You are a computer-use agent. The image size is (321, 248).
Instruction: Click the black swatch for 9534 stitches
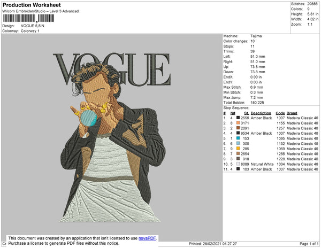click(238, 133)
